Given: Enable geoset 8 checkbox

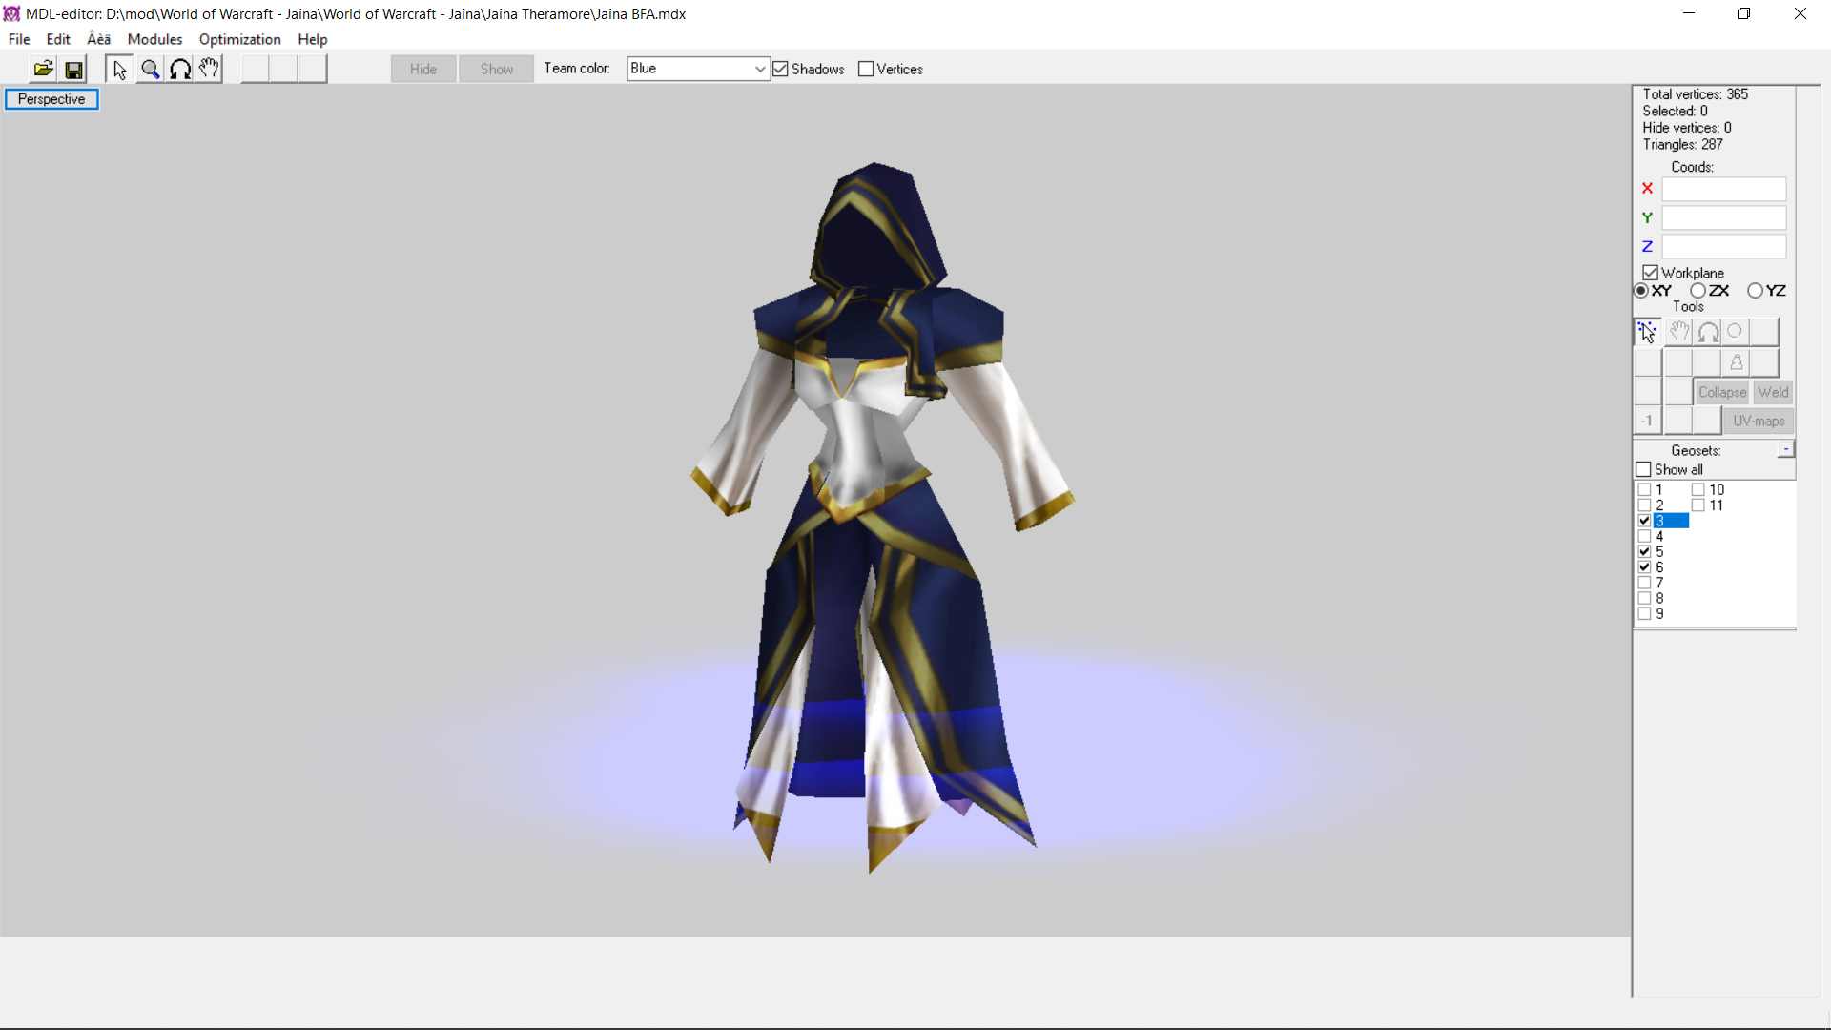Looking at the screenshot, I should coord(1644,598).
